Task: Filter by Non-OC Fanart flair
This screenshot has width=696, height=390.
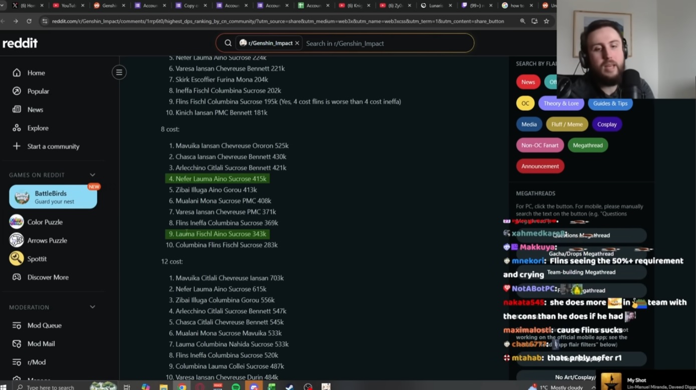Action: click(540, 145)
